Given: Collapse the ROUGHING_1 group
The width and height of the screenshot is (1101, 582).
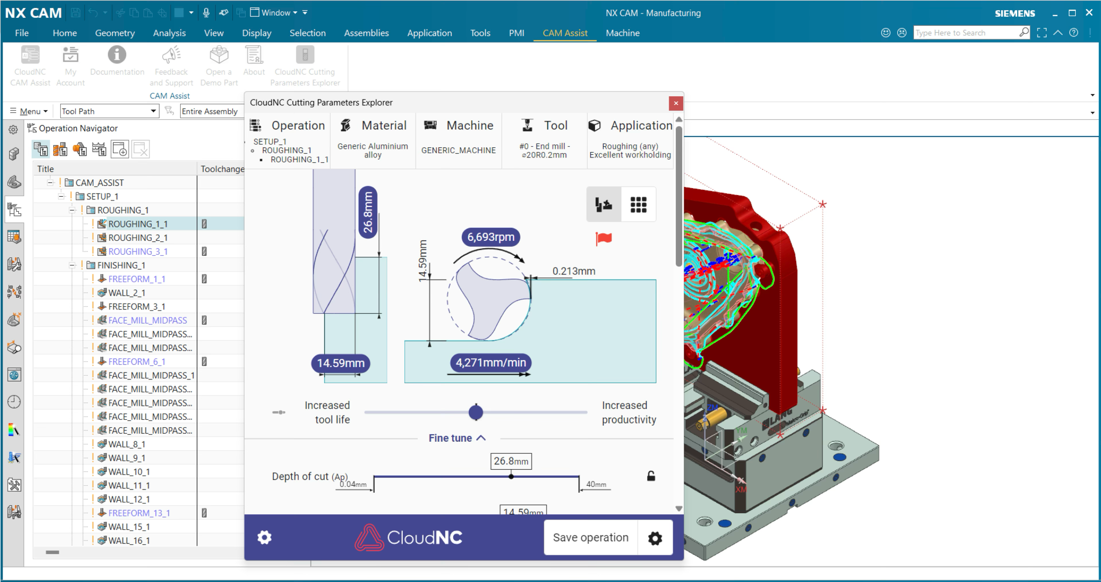Looking at the screenshot, I should (x=72, y=210).
